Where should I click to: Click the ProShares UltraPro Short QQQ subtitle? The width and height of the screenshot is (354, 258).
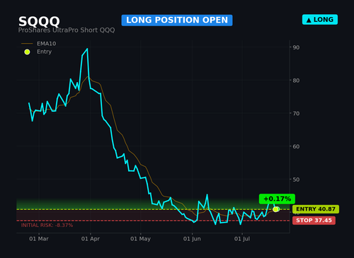[67, 30]
